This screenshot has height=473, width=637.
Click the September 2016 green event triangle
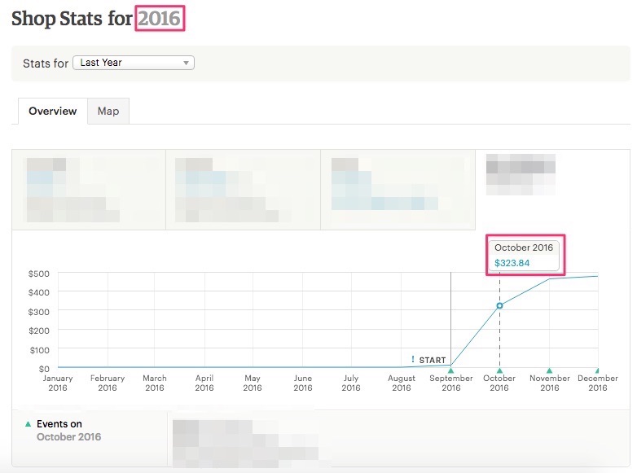pyautogui.click(x=451, y=370)
